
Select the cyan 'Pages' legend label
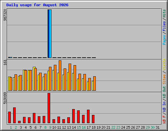tap(164, 40)
